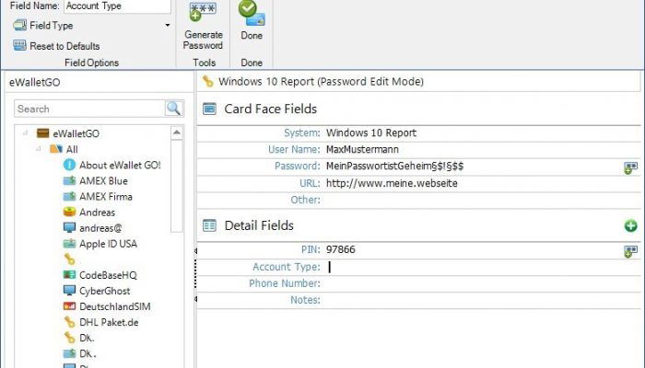
Task: Click the empty Notes field
Action: 481,300
